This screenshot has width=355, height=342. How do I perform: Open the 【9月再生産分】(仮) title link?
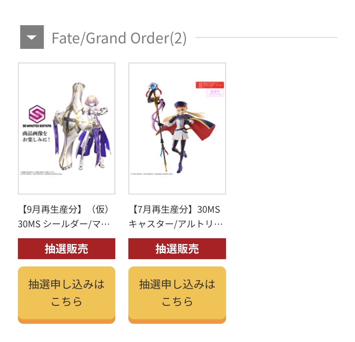click(x=65, y=209)
